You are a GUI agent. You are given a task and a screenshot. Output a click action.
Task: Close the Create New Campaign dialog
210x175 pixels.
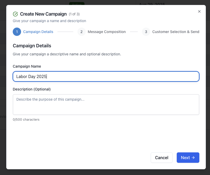coord(199,11)
